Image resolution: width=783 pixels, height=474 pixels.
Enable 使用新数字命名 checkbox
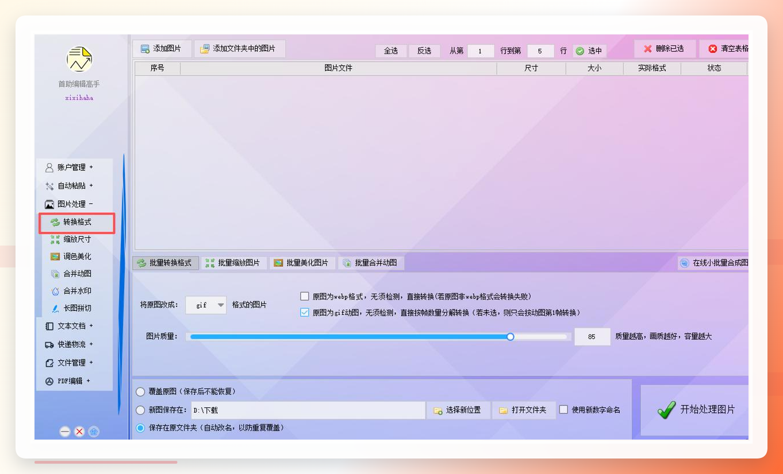pyautogui.click(x=563, y=410)
